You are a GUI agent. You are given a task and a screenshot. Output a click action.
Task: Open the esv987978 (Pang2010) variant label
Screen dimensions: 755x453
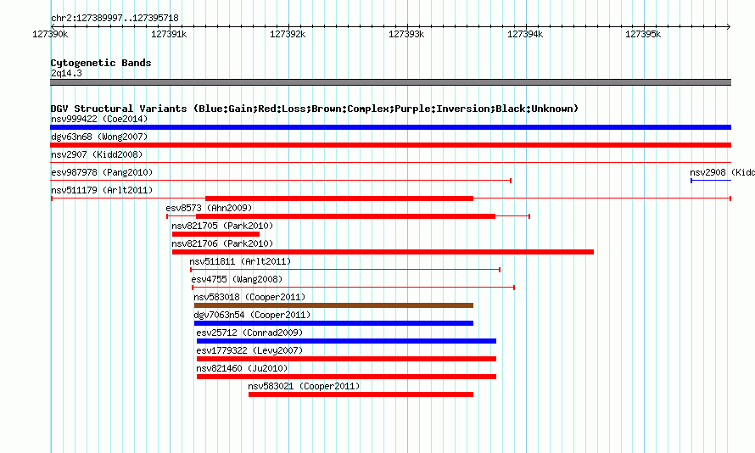pyautogui.click(x=102, y=172)
